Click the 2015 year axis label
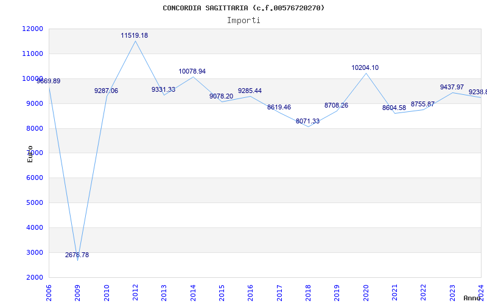 tap(222, 293)
